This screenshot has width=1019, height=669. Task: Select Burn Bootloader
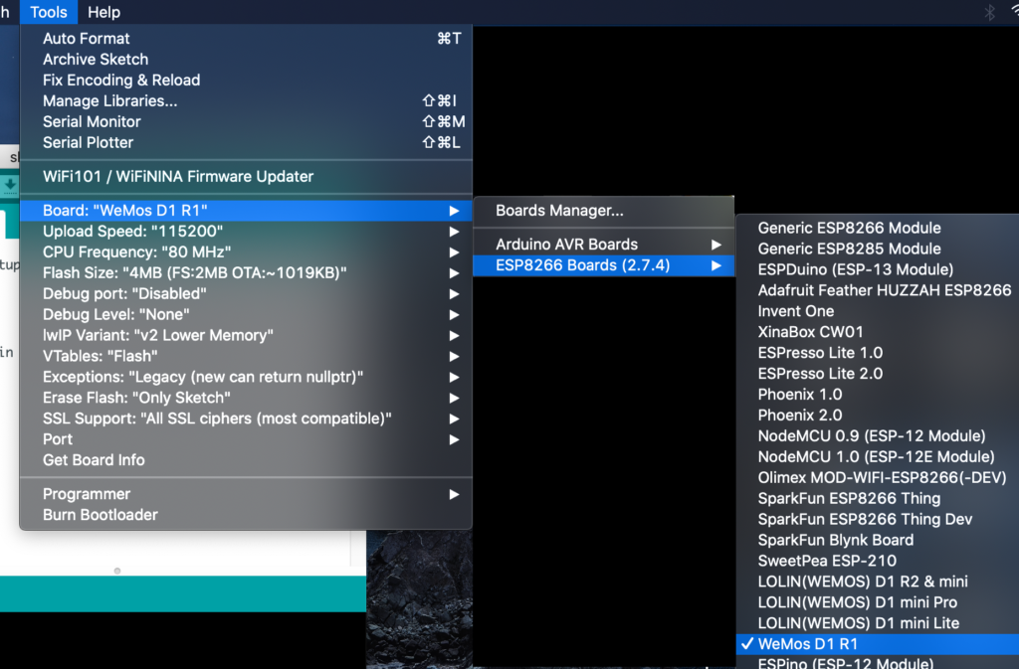click(247, 515)
